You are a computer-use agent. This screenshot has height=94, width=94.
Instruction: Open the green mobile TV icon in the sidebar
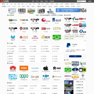tap(68, 70)
